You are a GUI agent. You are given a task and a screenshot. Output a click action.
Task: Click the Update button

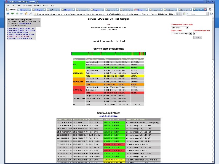click(198, 37)
